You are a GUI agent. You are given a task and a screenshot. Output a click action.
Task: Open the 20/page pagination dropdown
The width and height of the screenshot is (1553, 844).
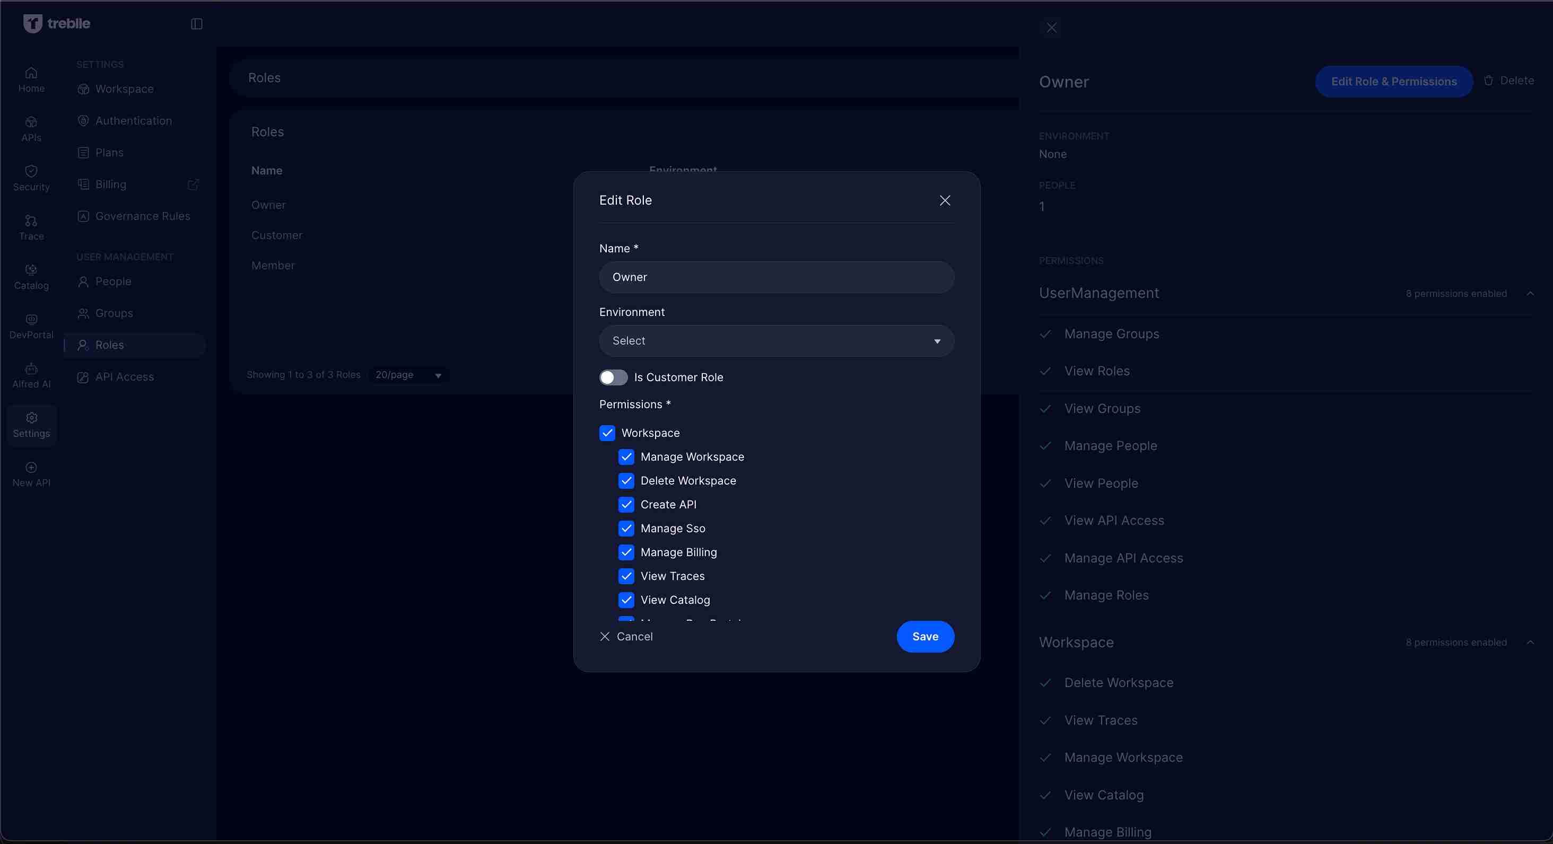coord(408,375)
